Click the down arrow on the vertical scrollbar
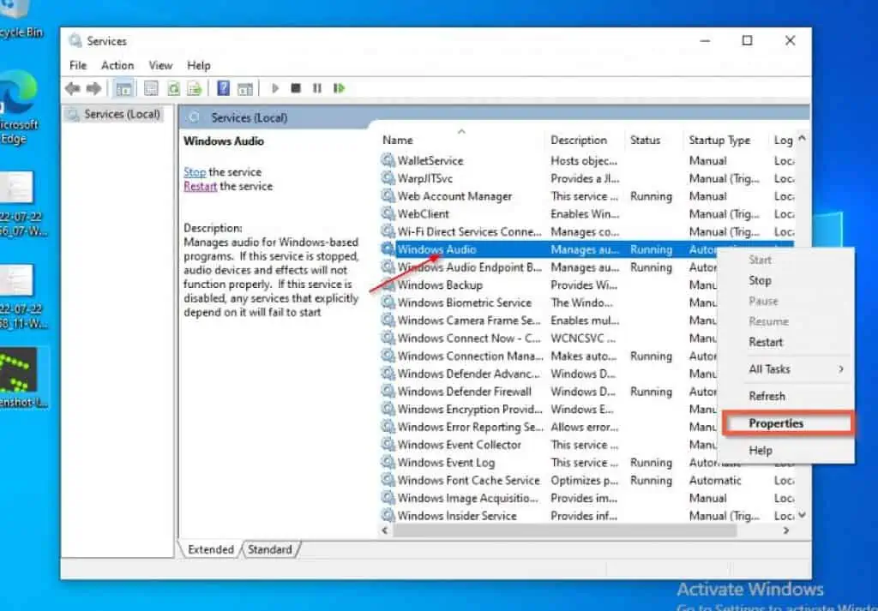The image size is (878, 611). coord(801,516)
